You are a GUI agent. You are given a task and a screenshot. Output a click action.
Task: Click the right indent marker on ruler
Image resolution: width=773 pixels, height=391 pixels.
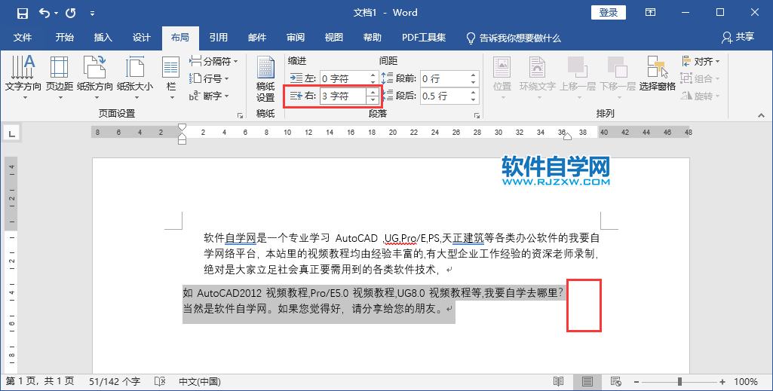click(x=567, y=136)
